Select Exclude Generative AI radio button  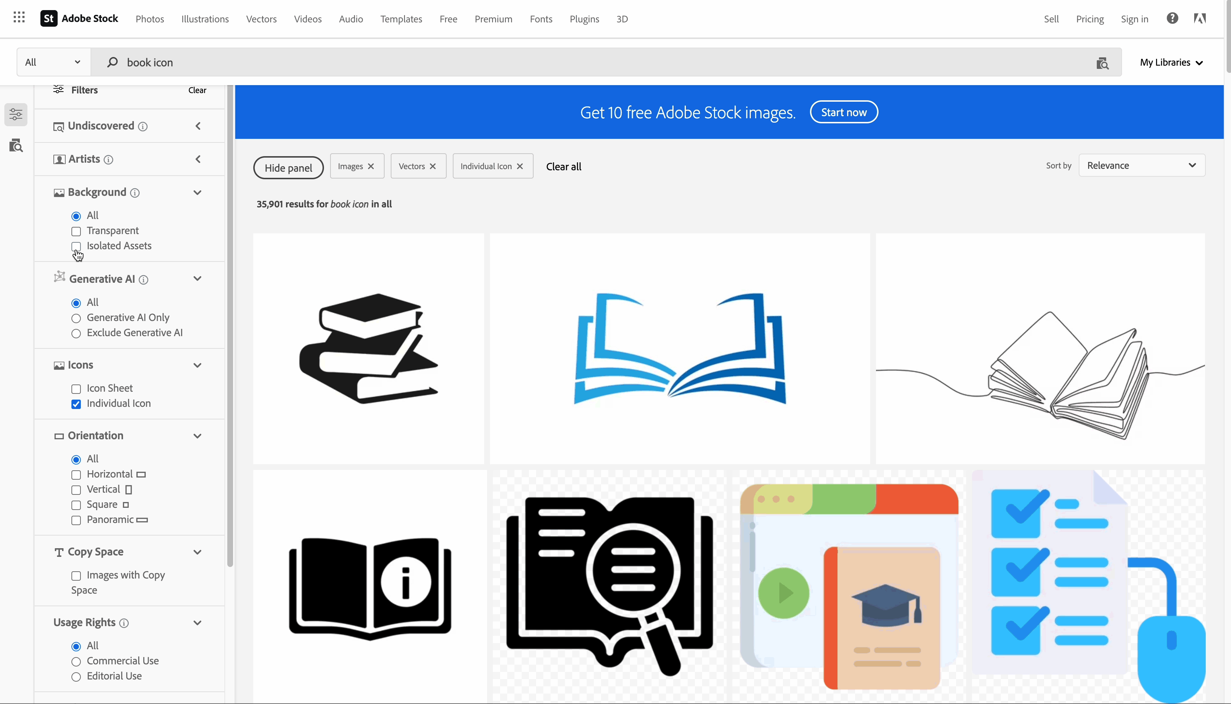tap(76, 333)
